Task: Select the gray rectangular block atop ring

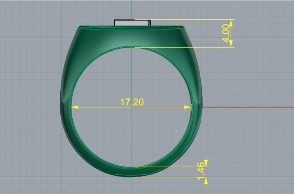Action: (x=133, y=22)
